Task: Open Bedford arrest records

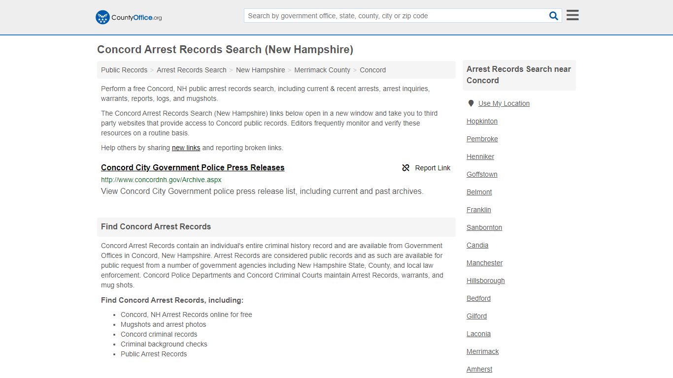Action: (x=478, y=298)
